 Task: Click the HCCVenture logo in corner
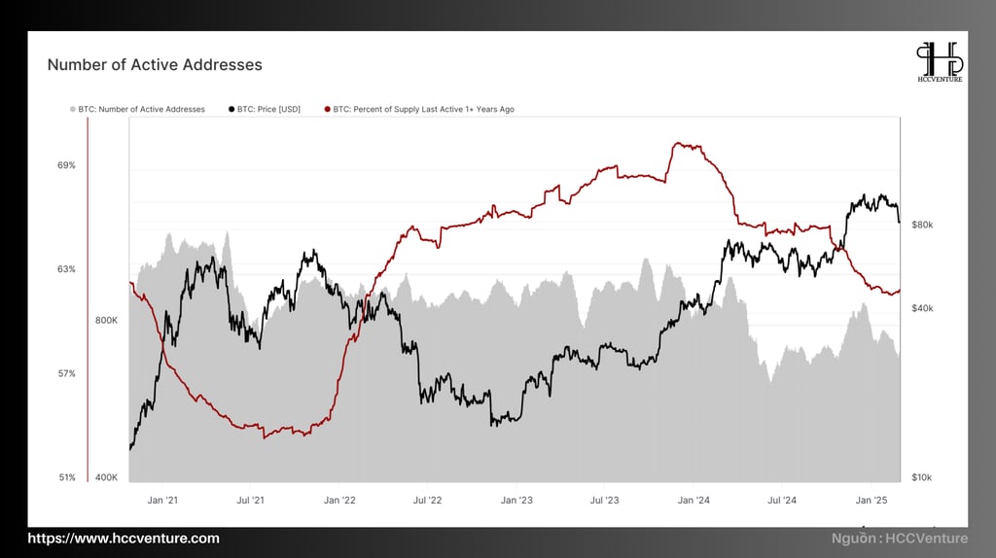(x=940, y=61)
